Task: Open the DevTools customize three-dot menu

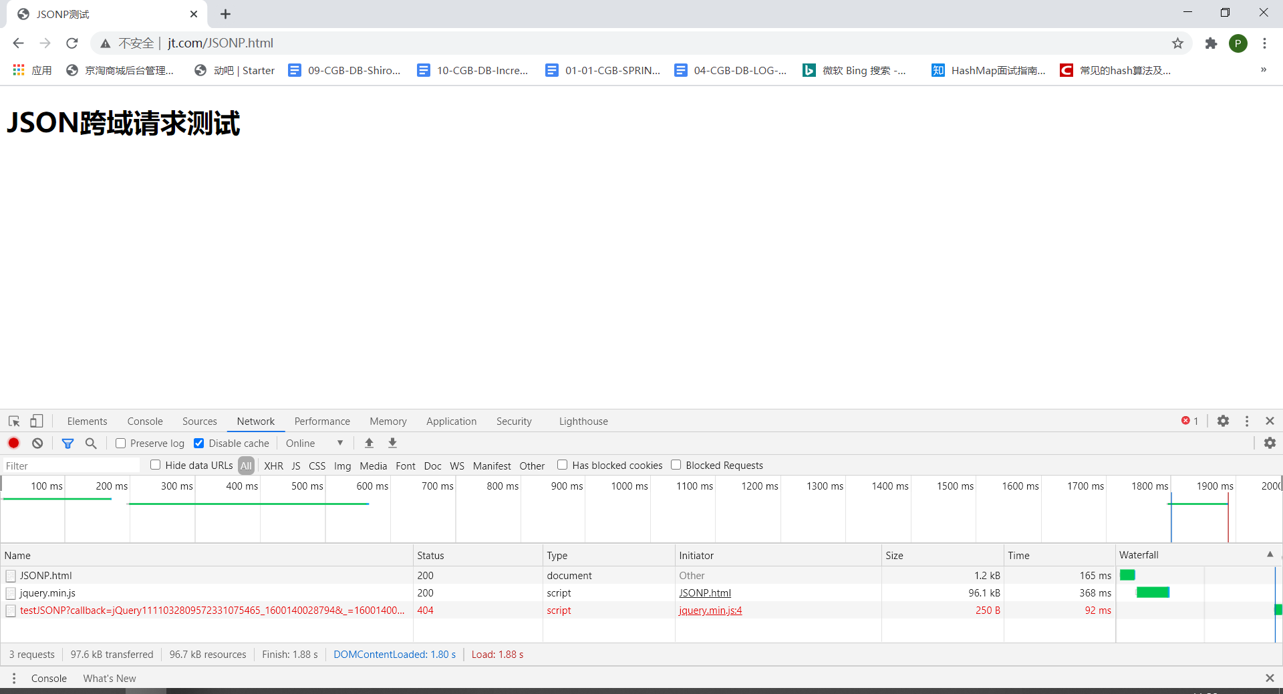Action: coord(1246,421)
